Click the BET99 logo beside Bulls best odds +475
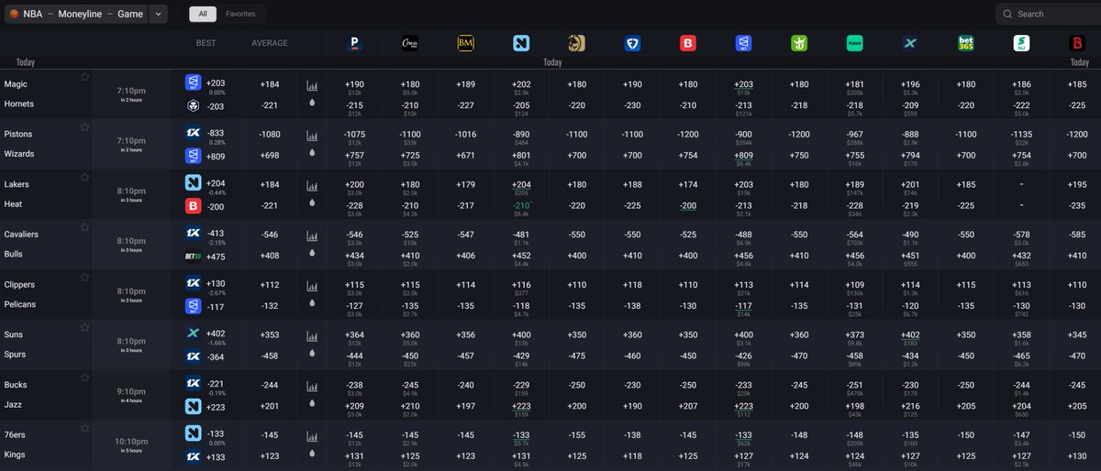Image resolution: width=1101 pixels, height=471 pixels. tap(194, 257)
